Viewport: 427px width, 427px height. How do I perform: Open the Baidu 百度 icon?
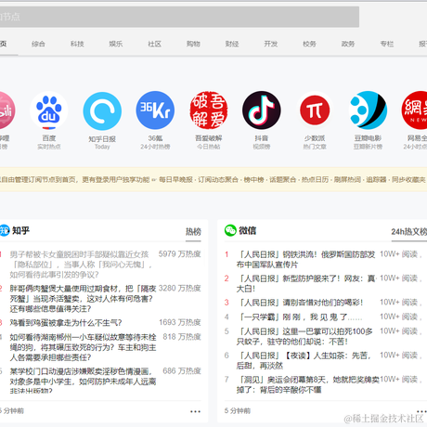click(49, 110)
